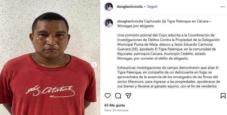Like the post with the heart icon

108,96
